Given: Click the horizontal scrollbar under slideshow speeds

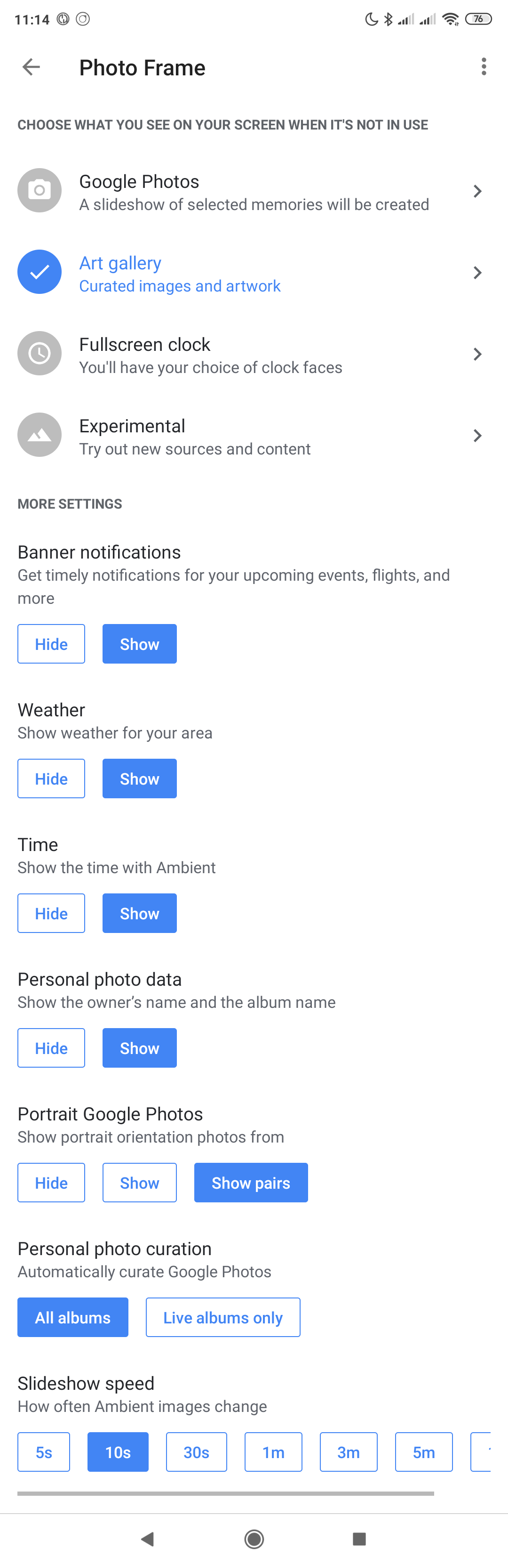Looking at the screenshot, I should coord(226,1492).
